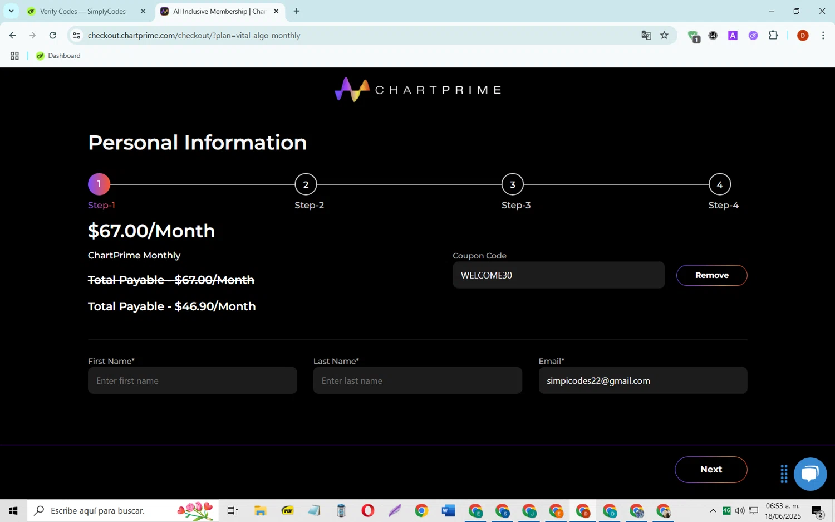The image size is (835, 522).
Task: Select step 2 circle in progress tracker
Action: tap(306, 184)
